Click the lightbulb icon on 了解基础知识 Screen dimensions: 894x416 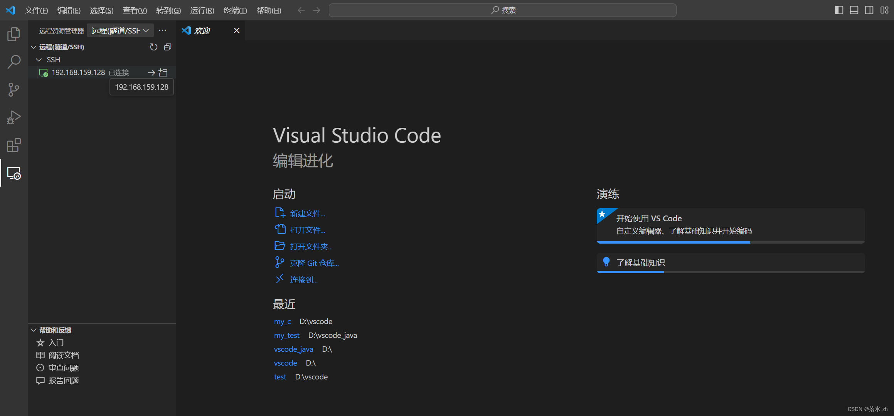tap(606, 262)
